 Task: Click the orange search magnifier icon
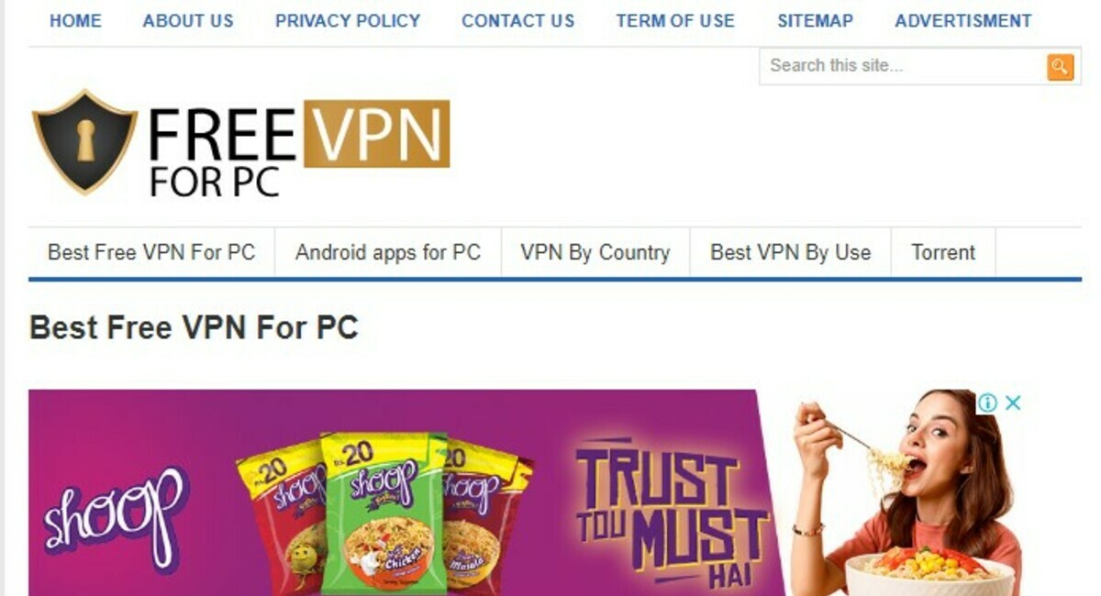coord(1060,66)
